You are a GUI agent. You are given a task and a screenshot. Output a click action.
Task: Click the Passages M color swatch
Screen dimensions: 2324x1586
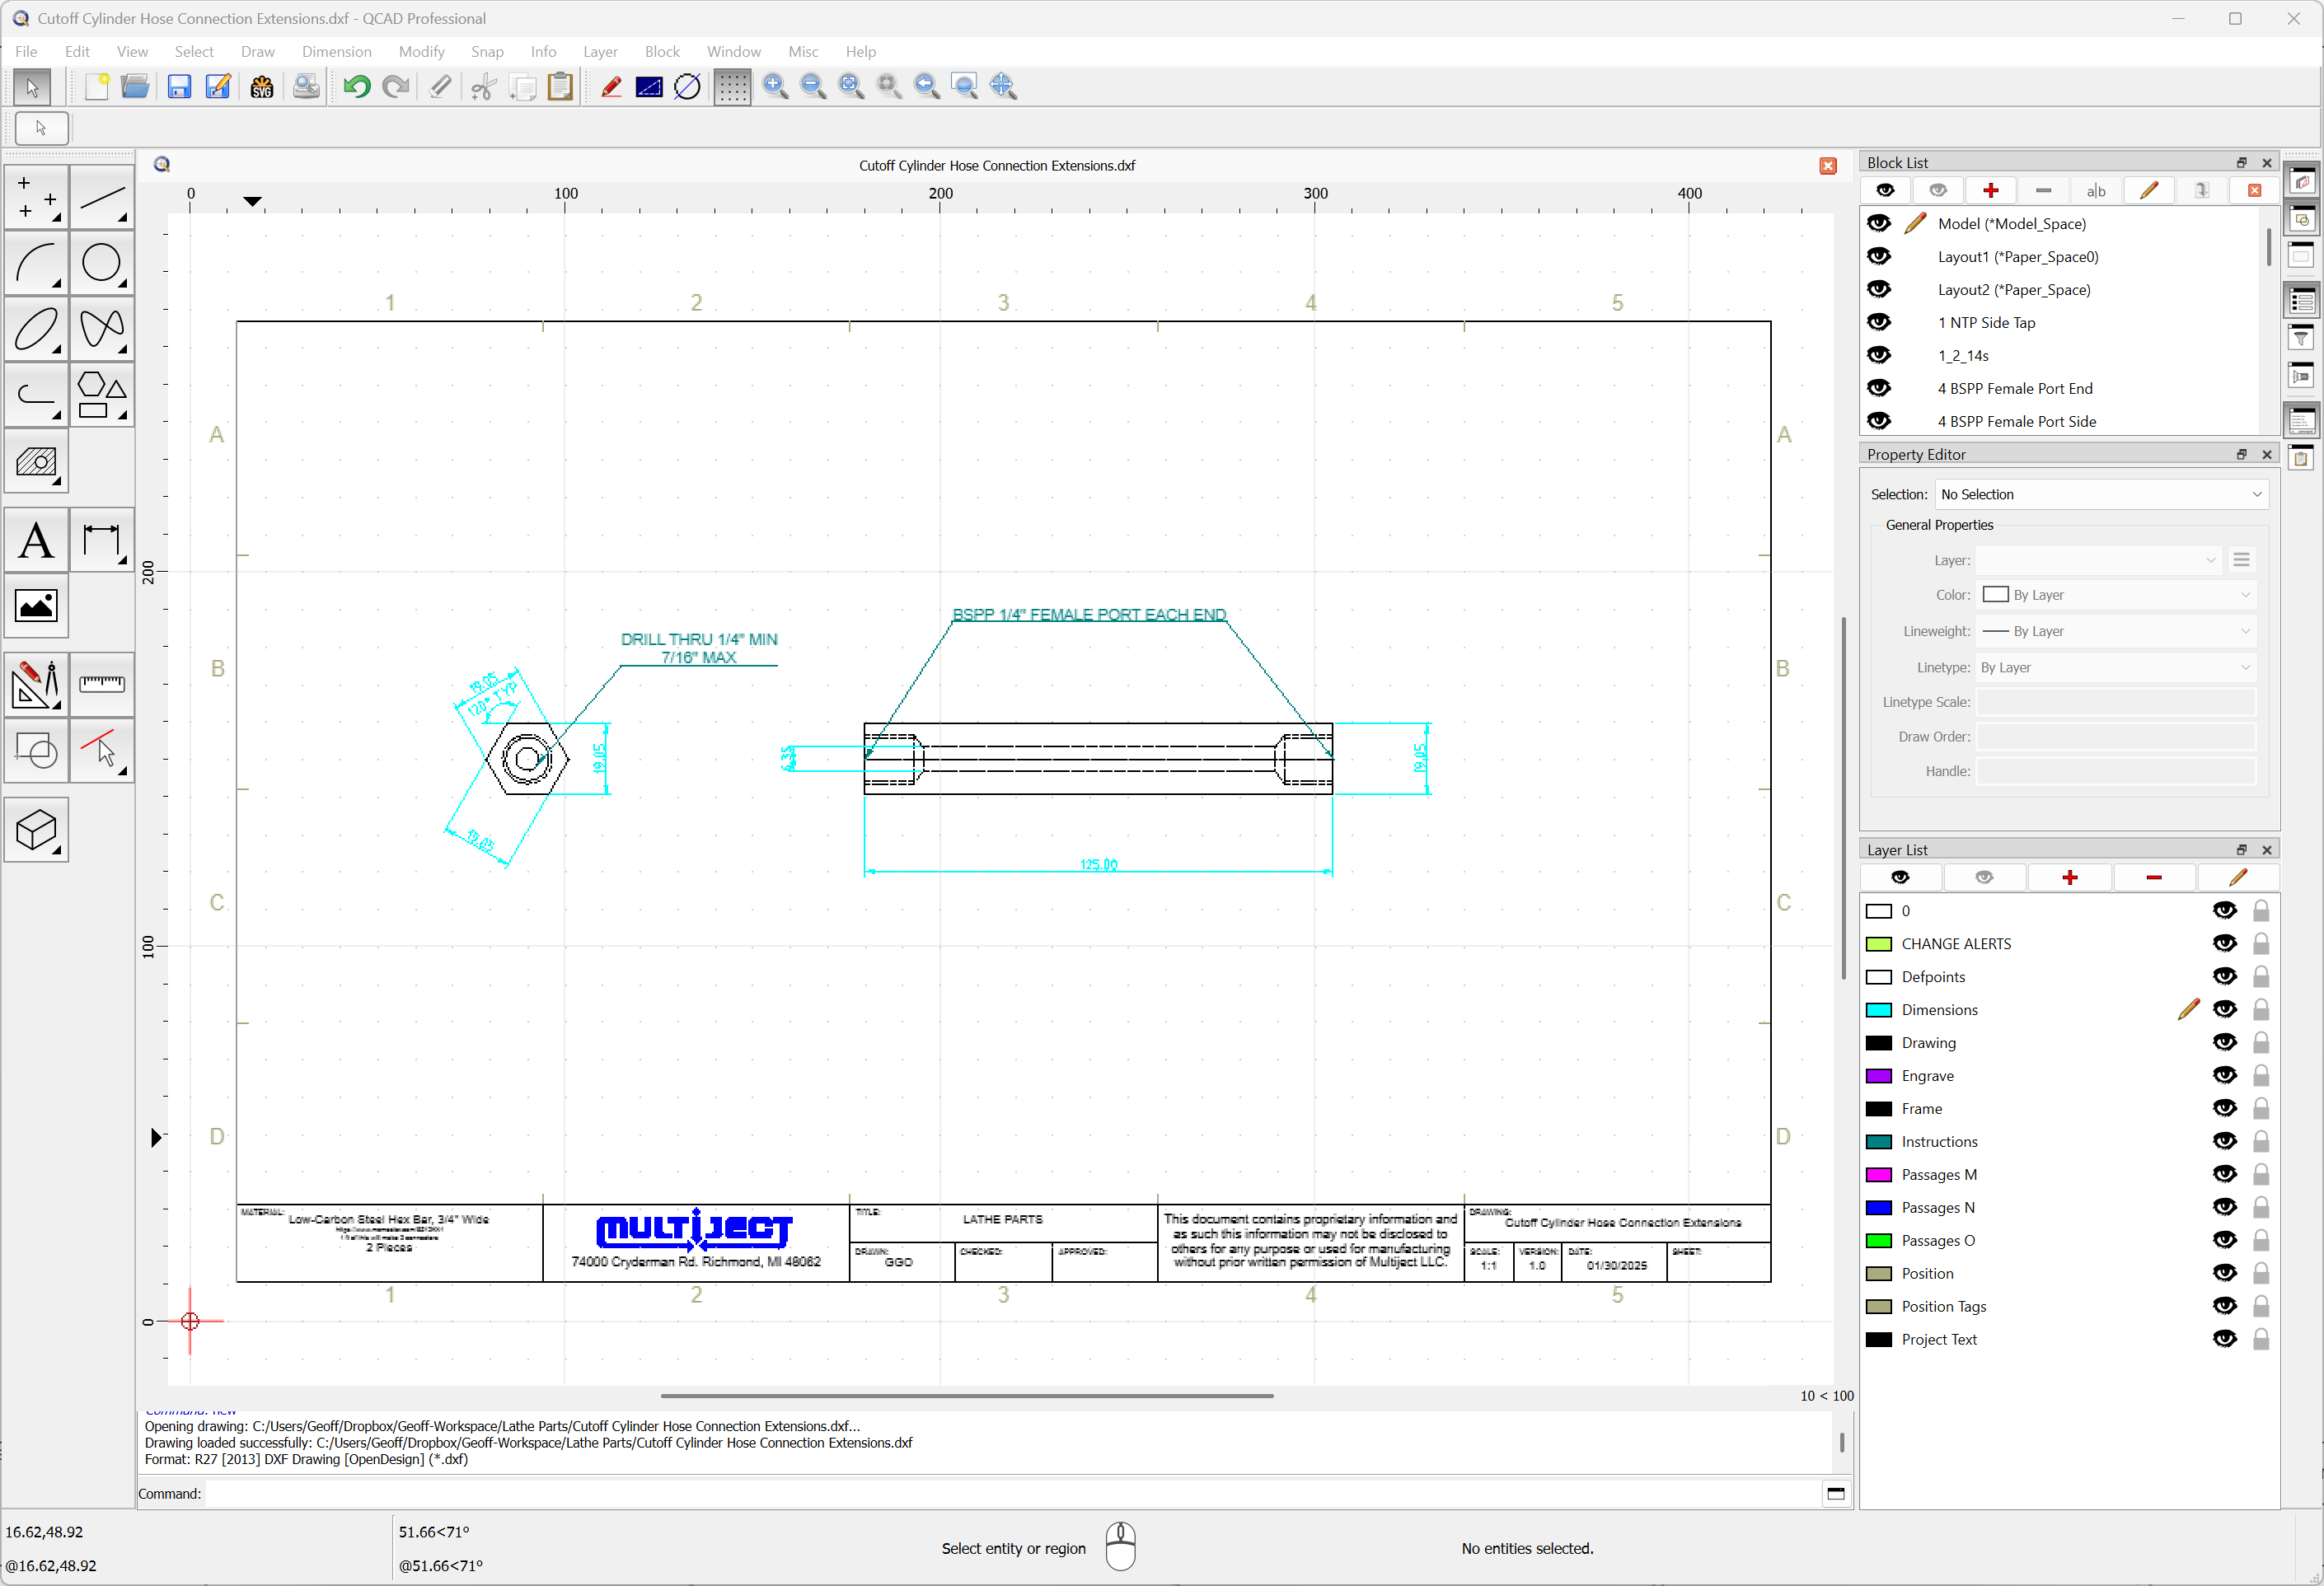tap(1879, 1174)
